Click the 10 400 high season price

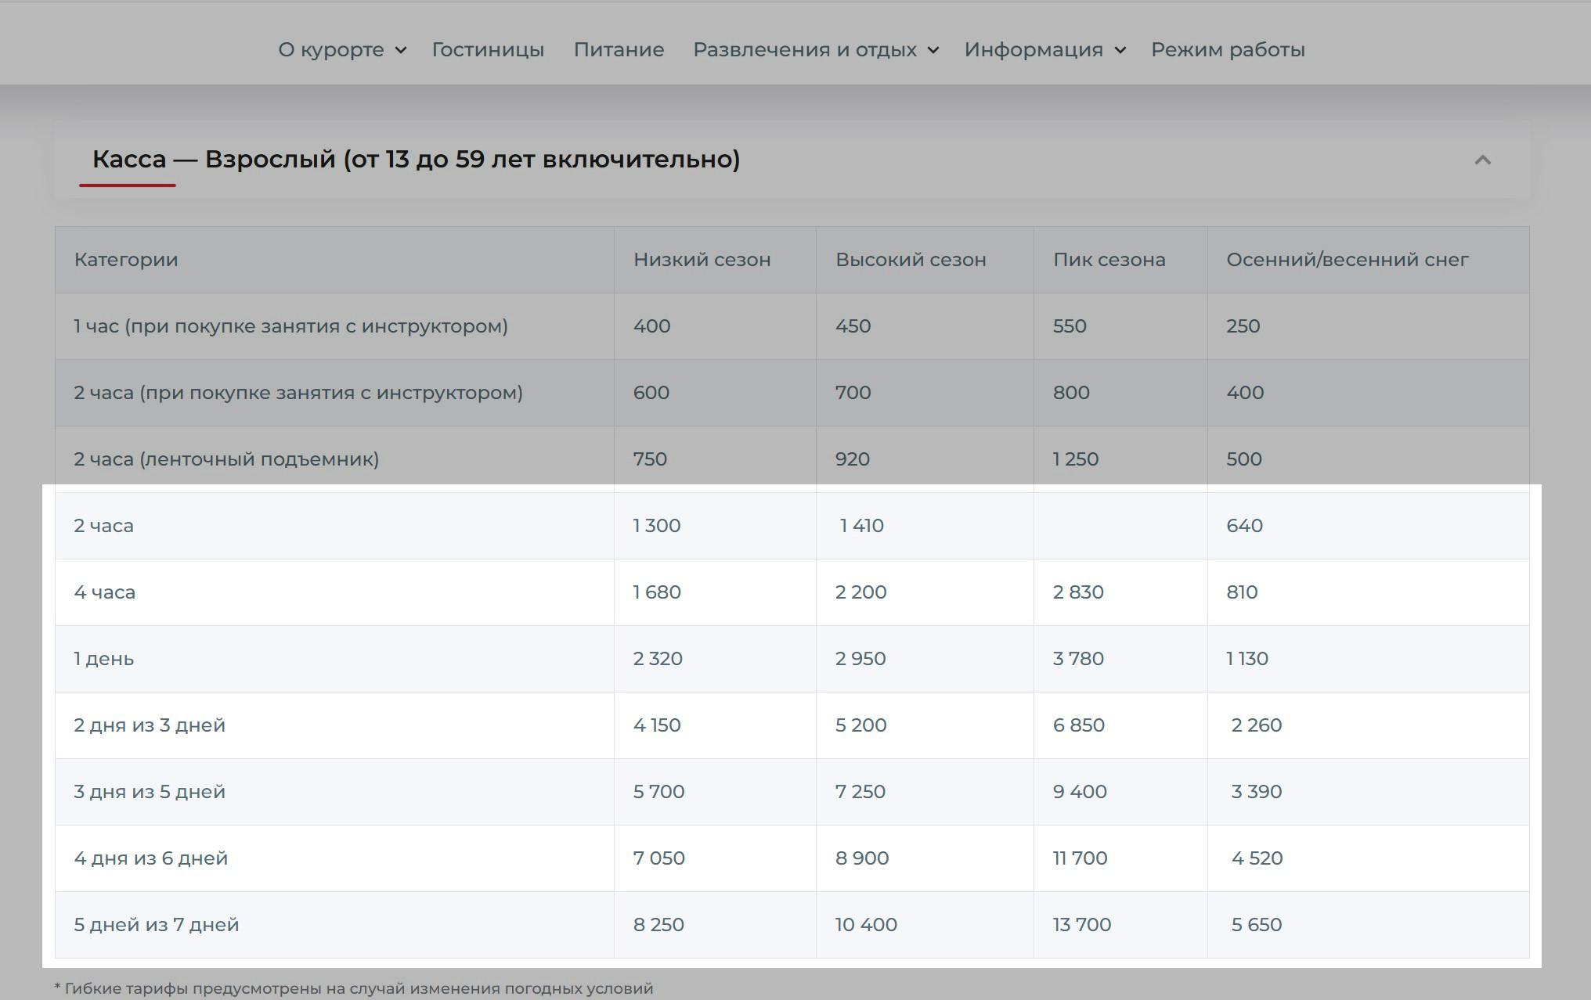pyautogui.click(x=866, y=925)
